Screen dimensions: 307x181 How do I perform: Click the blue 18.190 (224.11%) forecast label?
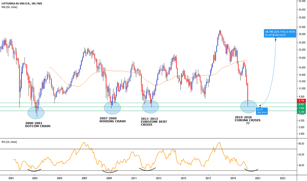[x=280, y=33]
